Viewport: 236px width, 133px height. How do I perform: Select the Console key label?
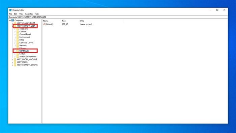(23, 31)
